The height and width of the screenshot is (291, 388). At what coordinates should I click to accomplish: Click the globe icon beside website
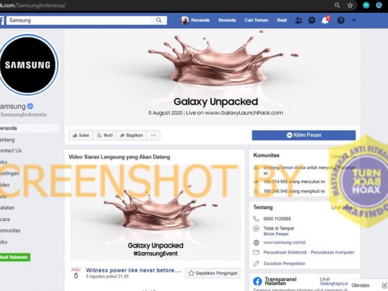point(256,242)
